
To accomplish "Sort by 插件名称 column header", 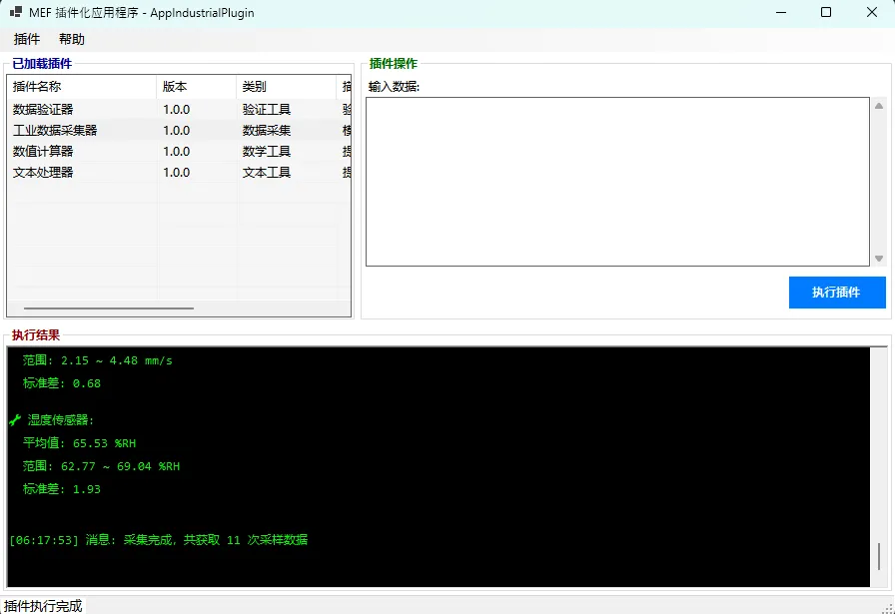I will (80, 87).
